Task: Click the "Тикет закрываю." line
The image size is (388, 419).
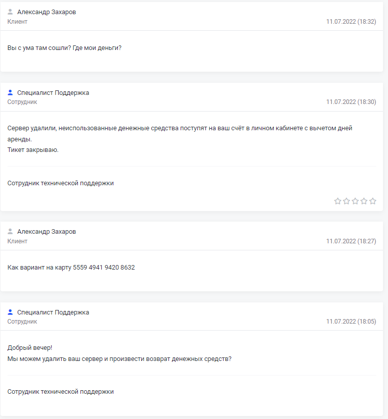Action: click(33, 150)
